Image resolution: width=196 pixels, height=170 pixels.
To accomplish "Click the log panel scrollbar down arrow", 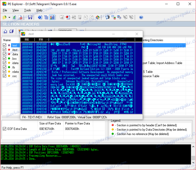I will pos(193,163).
